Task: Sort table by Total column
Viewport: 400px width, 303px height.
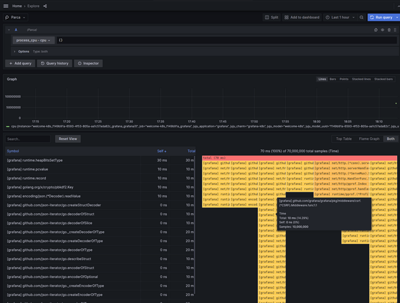Action: tap(191, 151)
